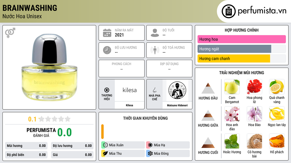
Task: Click the sillage icon beside Độ toả hương
Action: coord(155,50)
